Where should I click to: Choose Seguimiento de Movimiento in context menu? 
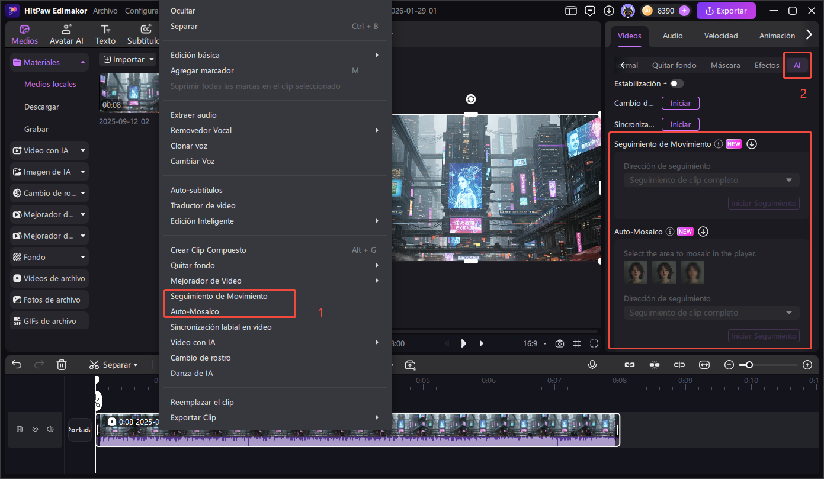[219, 296]
